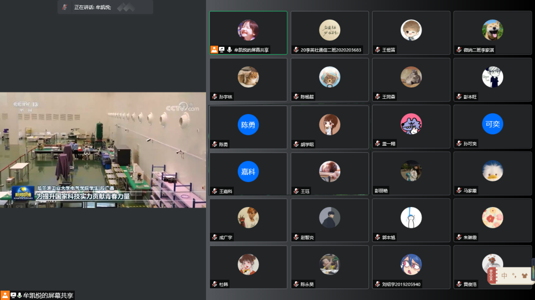
Task: Click the 刘绍宇2019205940 name label
Action: (401, 284)
